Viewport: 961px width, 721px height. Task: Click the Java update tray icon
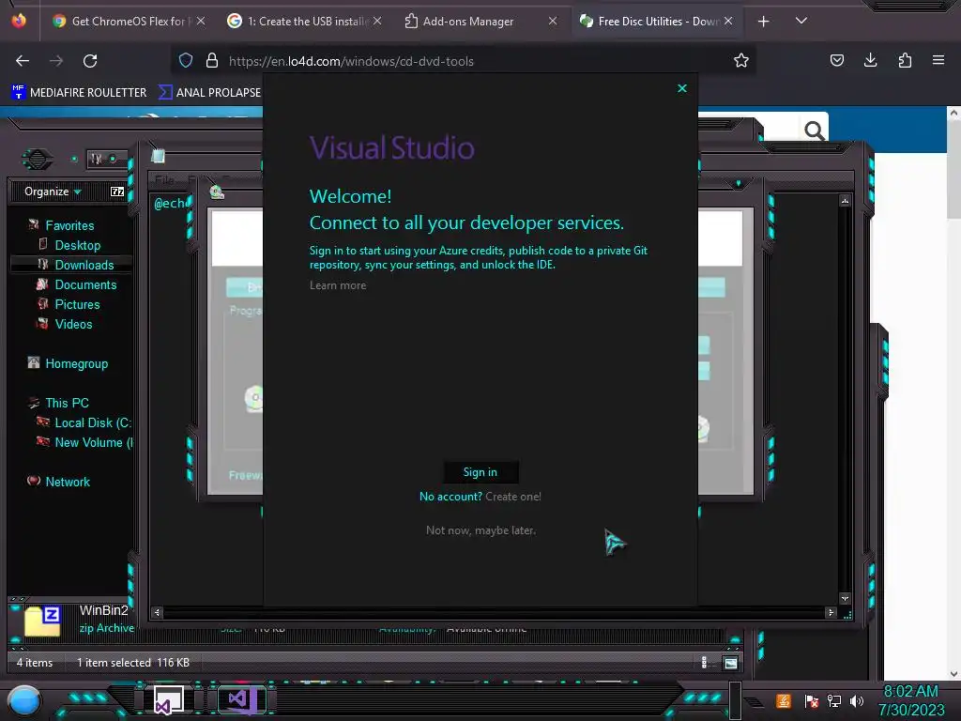tap(784, 700)
